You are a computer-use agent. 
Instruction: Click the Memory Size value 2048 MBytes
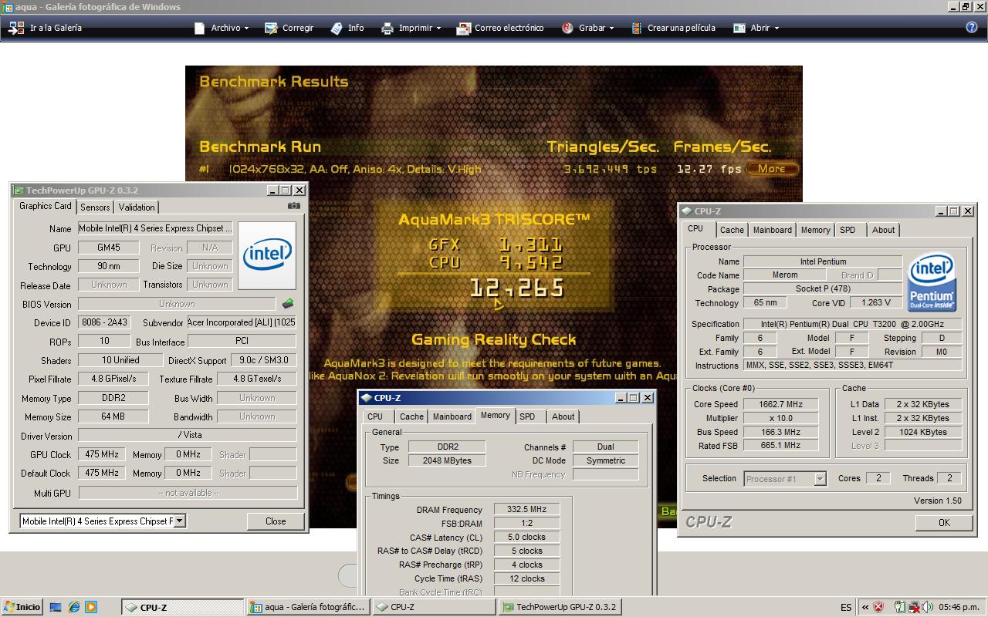tap(446, 460)
